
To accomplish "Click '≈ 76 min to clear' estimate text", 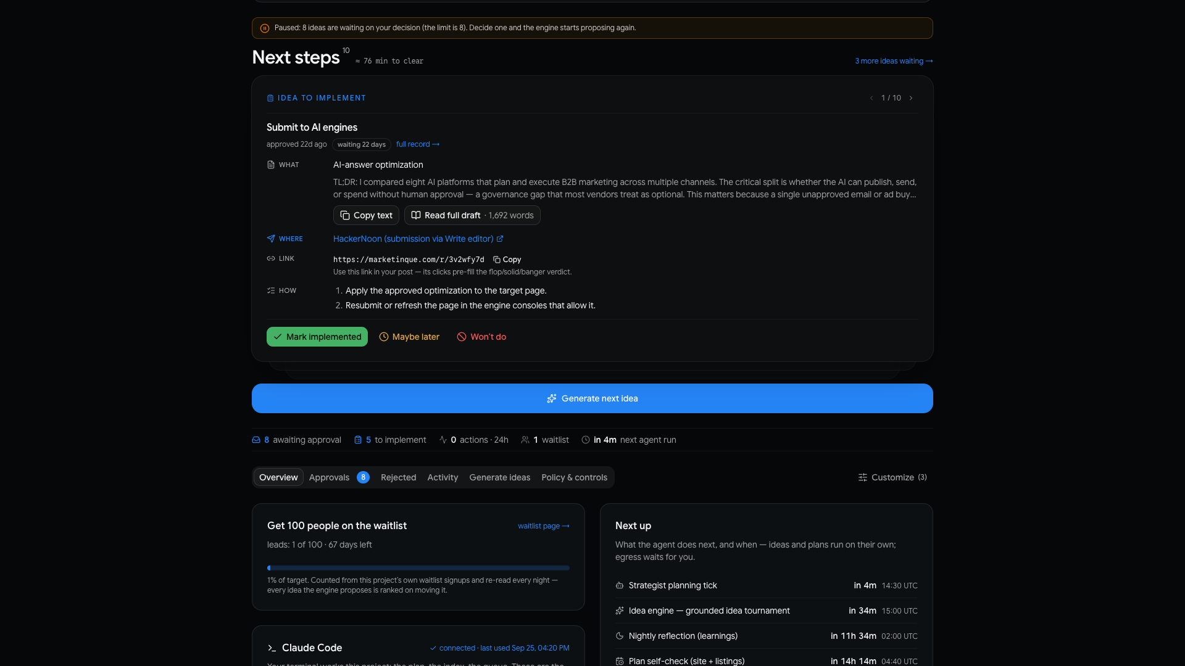I will click(389, 61).
